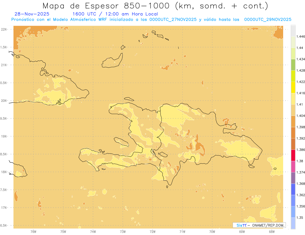Select the pale yellow legend swatch between 1.41 and 1.416
This screenshot has height=235, width=305.
pos(293,99)
